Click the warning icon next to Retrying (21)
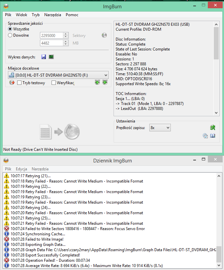 (6, 176)
